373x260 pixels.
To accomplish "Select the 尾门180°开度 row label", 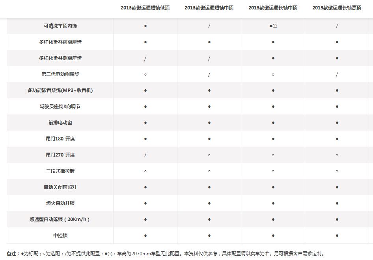I will [x=60, y=139].
